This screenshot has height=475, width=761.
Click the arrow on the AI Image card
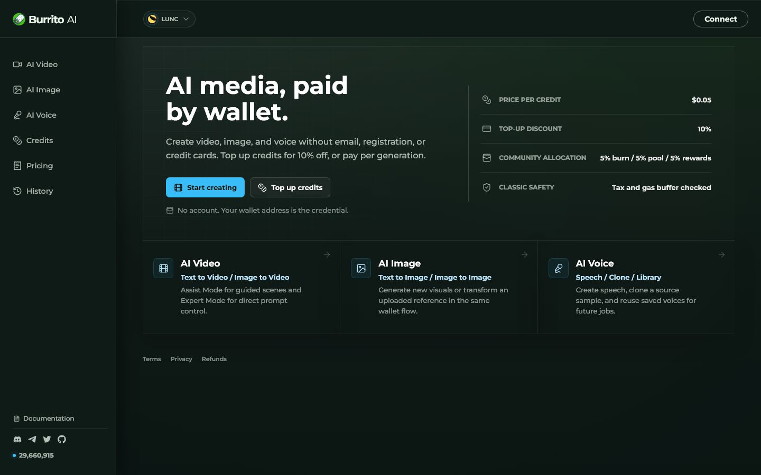point(524,254)
